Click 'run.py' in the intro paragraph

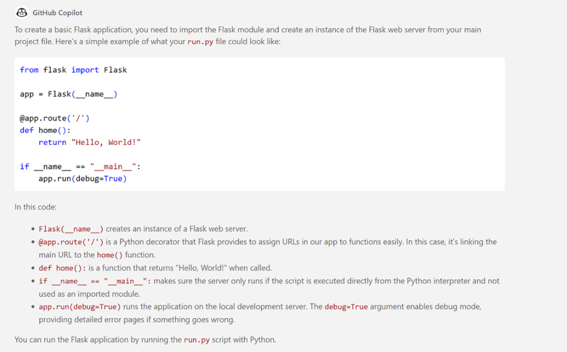pos(201,42)
